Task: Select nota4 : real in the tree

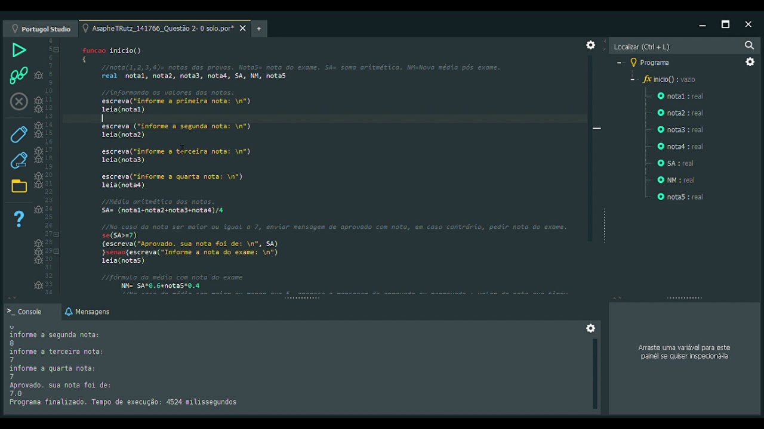Action: (x=685, y=147)
